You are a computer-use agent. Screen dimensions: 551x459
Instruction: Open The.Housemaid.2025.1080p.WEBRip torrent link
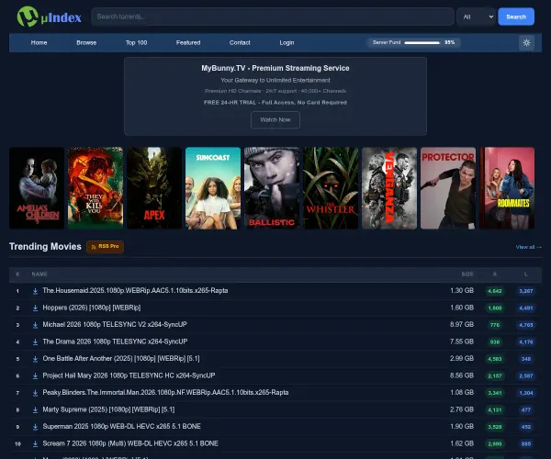pyautogui.click(x=135, y=290)
